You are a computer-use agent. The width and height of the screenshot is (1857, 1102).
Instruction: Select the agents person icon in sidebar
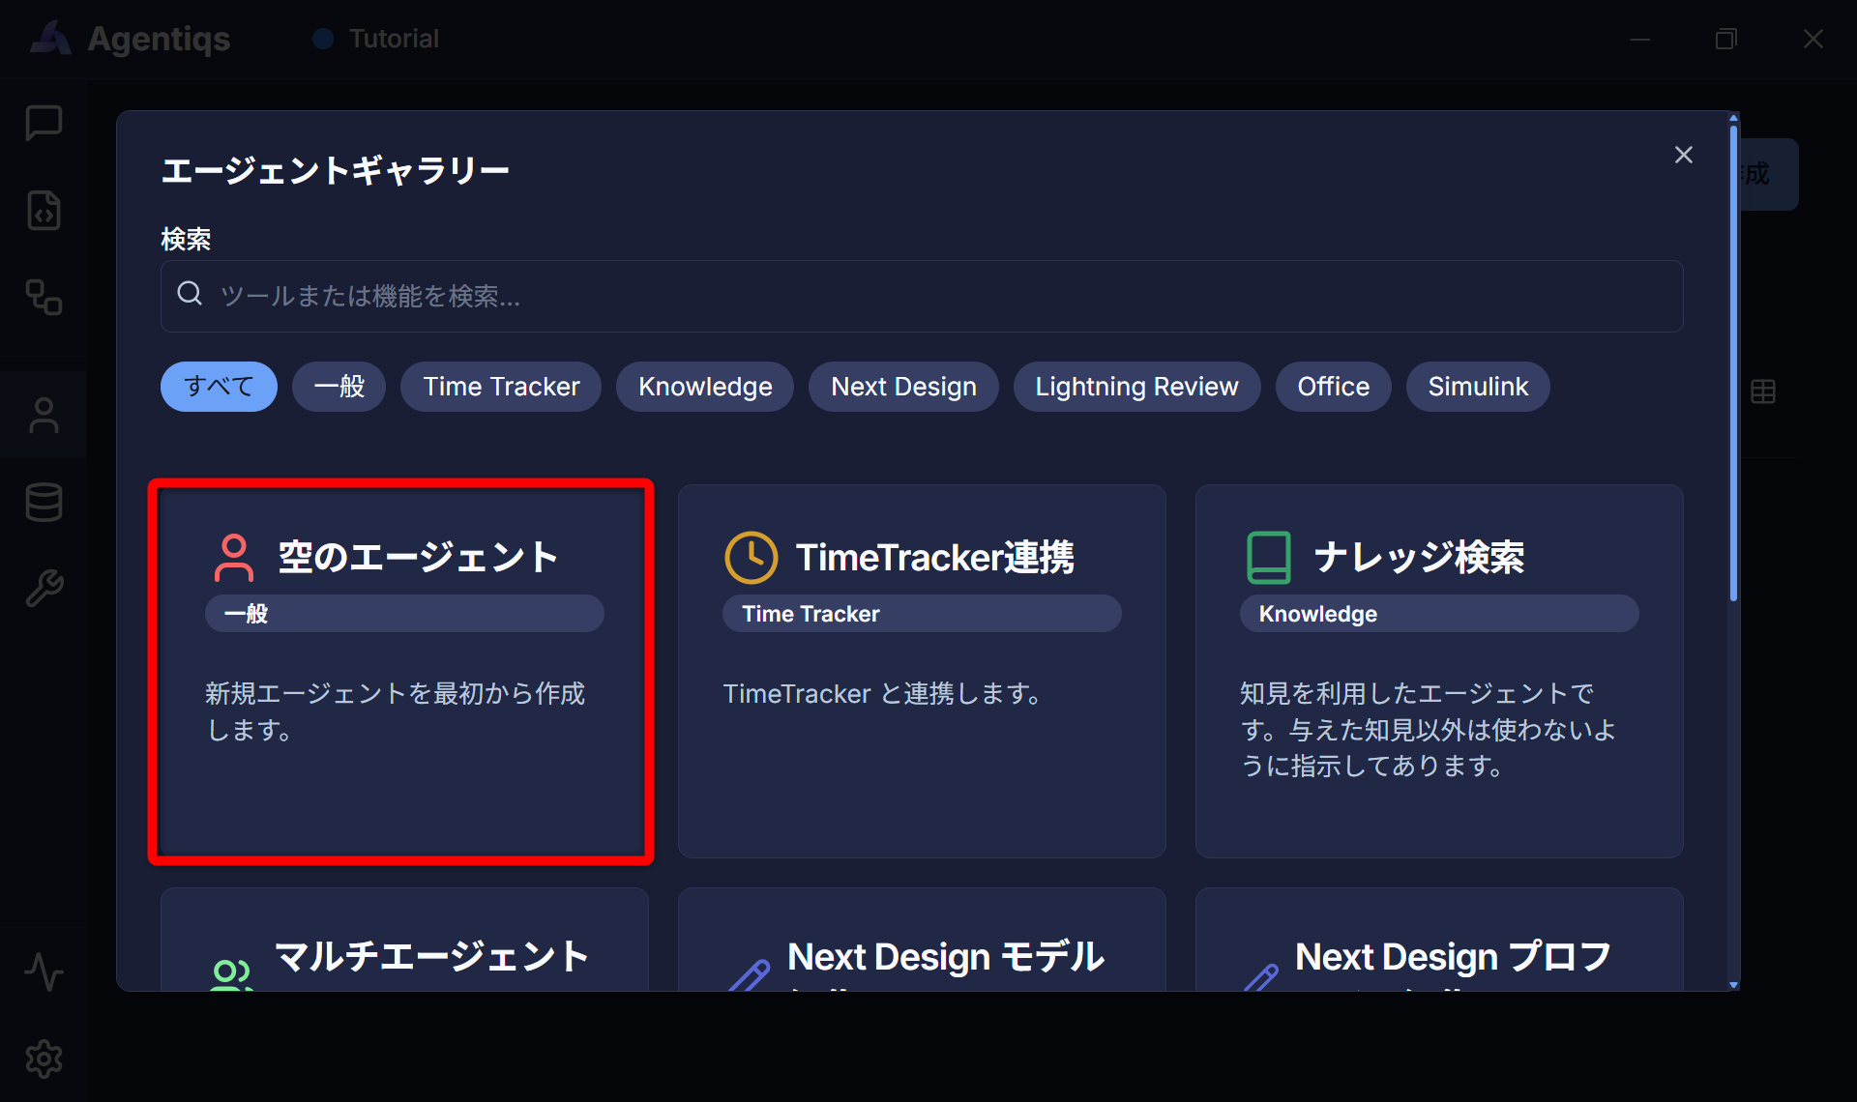coord(44,416)
